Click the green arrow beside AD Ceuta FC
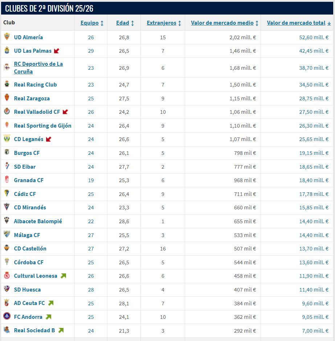The height and width of the screenshot is (341, 335). [50, 303]
